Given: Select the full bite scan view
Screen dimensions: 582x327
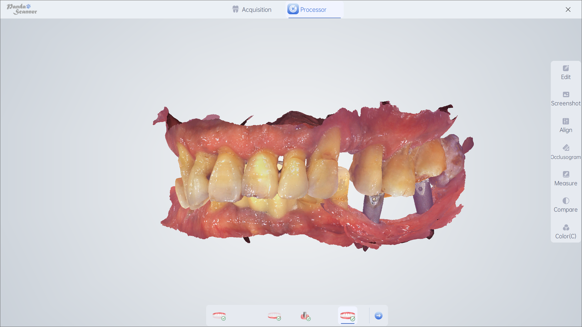Looking at the screenshot, I should tap(348, 316).
